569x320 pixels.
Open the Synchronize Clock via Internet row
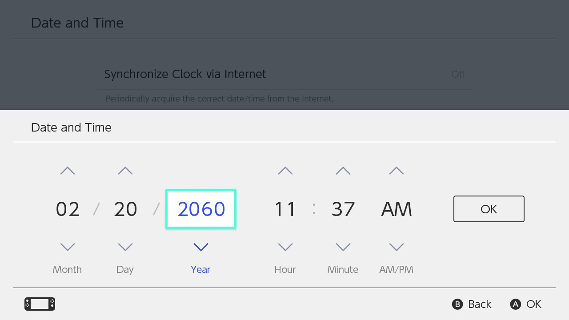[x=284, y=74]
